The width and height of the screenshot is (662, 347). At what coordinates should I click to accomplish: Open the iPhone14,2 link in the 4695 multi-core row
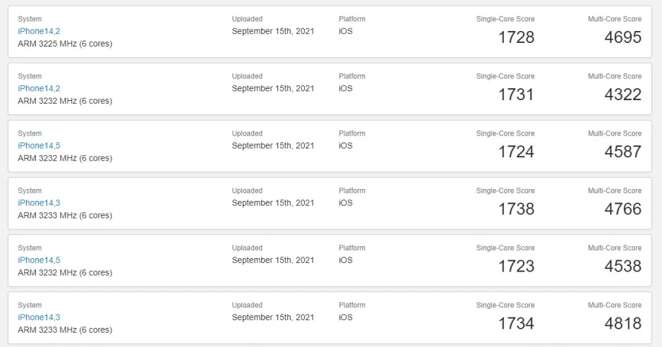[x=39, y=31]
